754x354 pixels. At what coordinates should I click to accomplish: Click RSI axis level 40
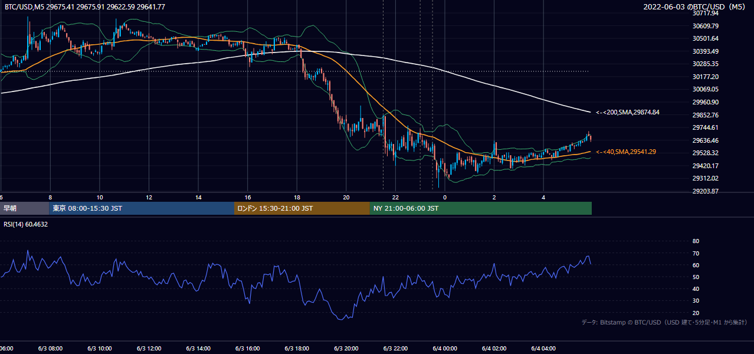696,289
